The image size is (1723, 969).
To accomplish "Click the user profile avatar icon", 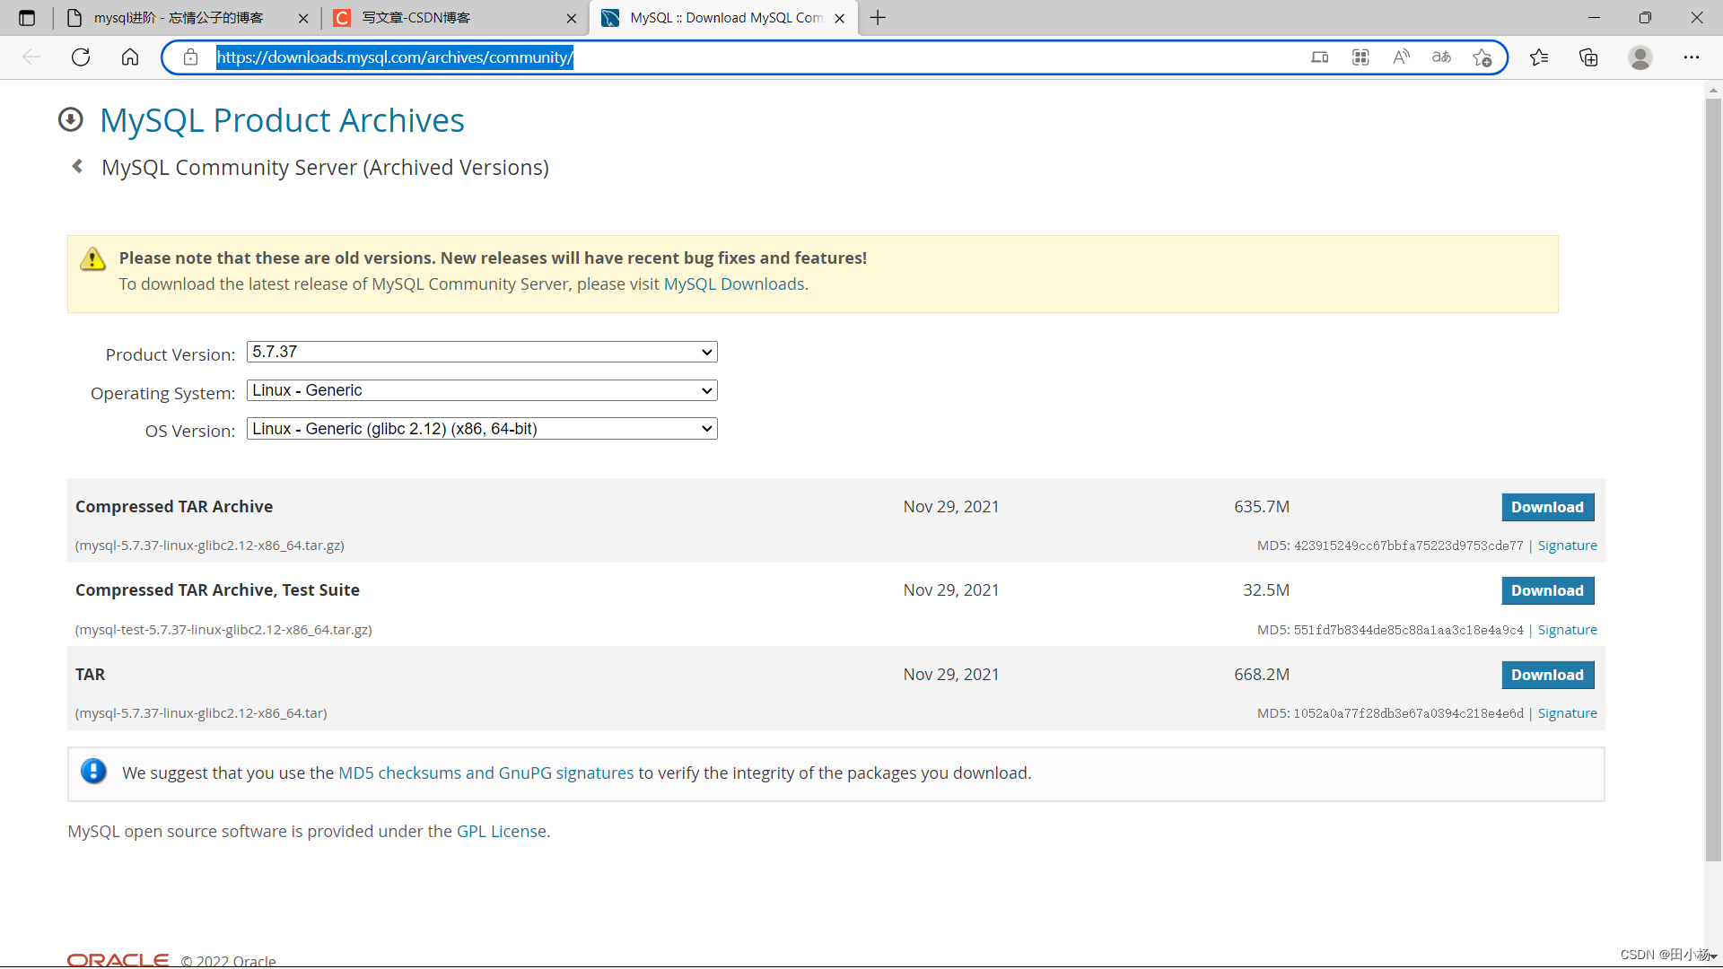I will (1640, 57).
